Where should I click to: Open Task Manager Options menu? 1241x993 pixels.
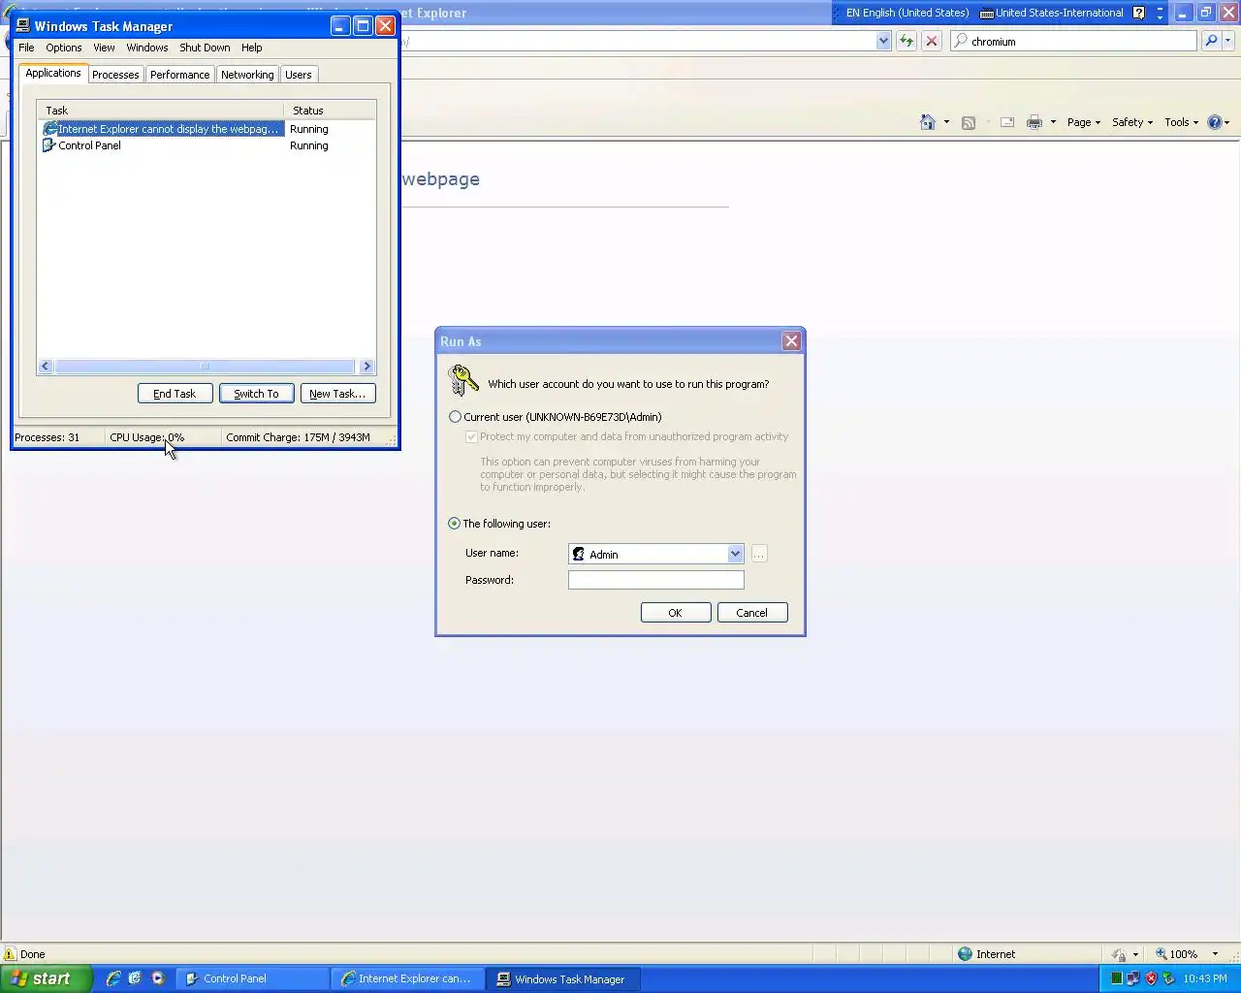(64, 48)
